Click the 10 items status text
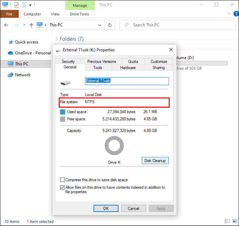239x226 pixels. 12,221
